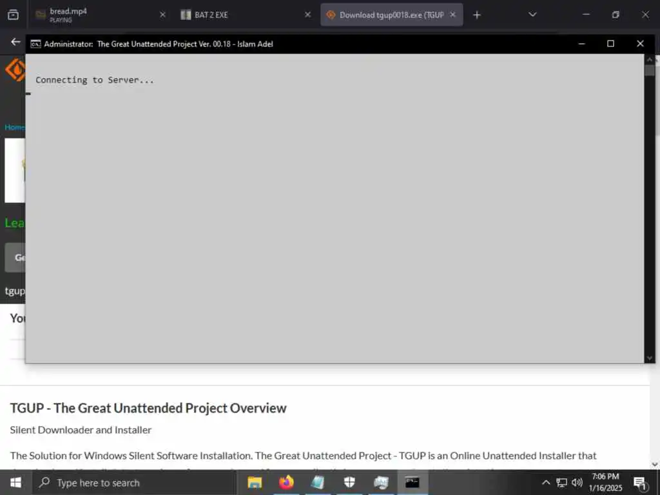Viewport: 660px width, 495px height.
Task: Select the Download tgup0018.exe tab
Action: coord(391,15)
